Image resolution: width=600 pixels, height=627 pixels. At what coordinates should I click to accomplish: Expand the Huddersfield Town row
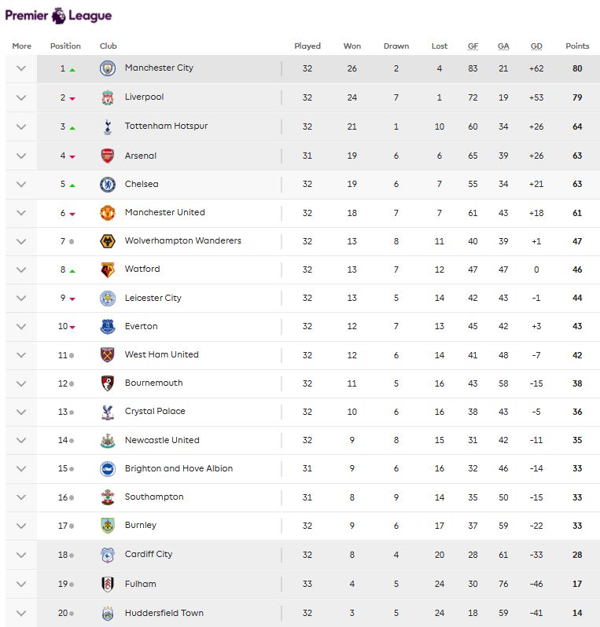click(x=21, y=613)
